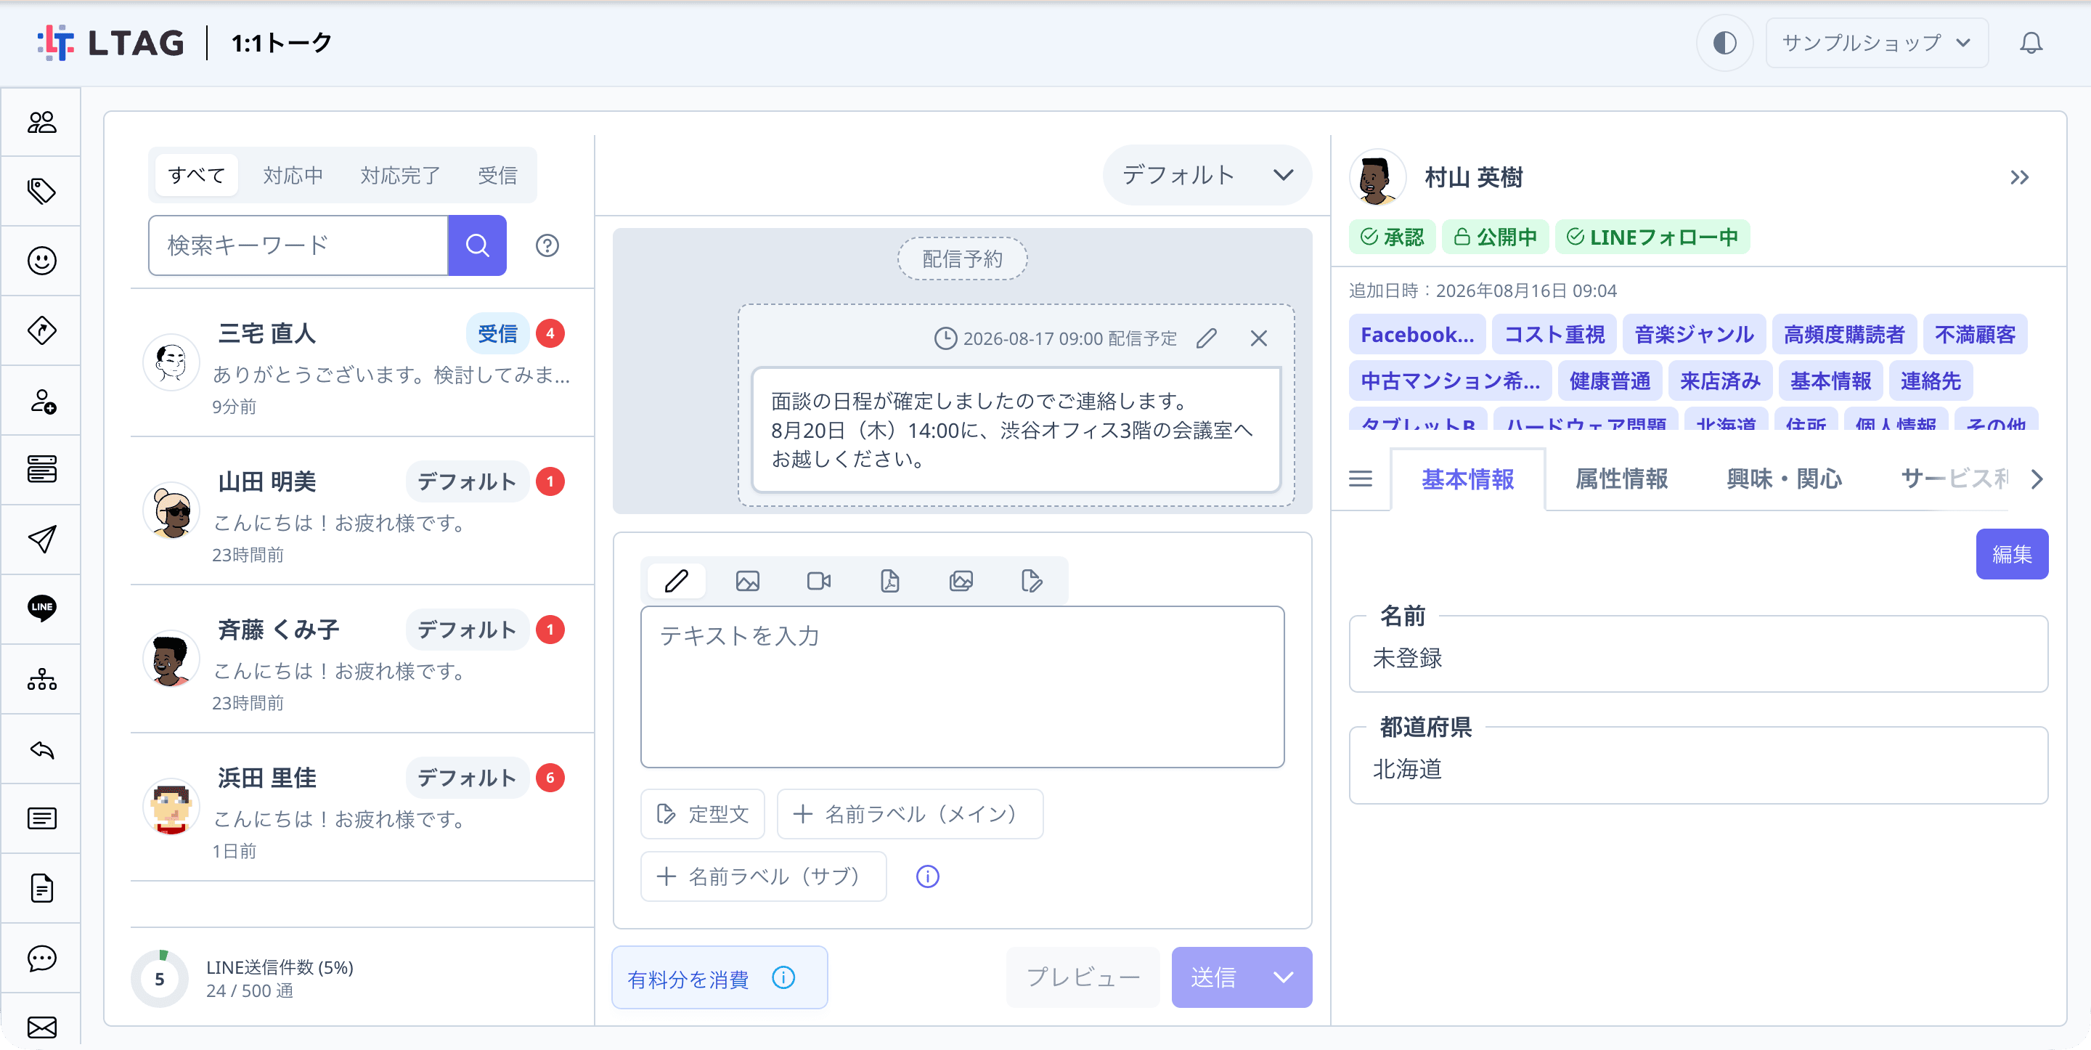Select the 対応完了 filter tab
This screenshot has height=1050, width=2091.
(x=400, y=174)
